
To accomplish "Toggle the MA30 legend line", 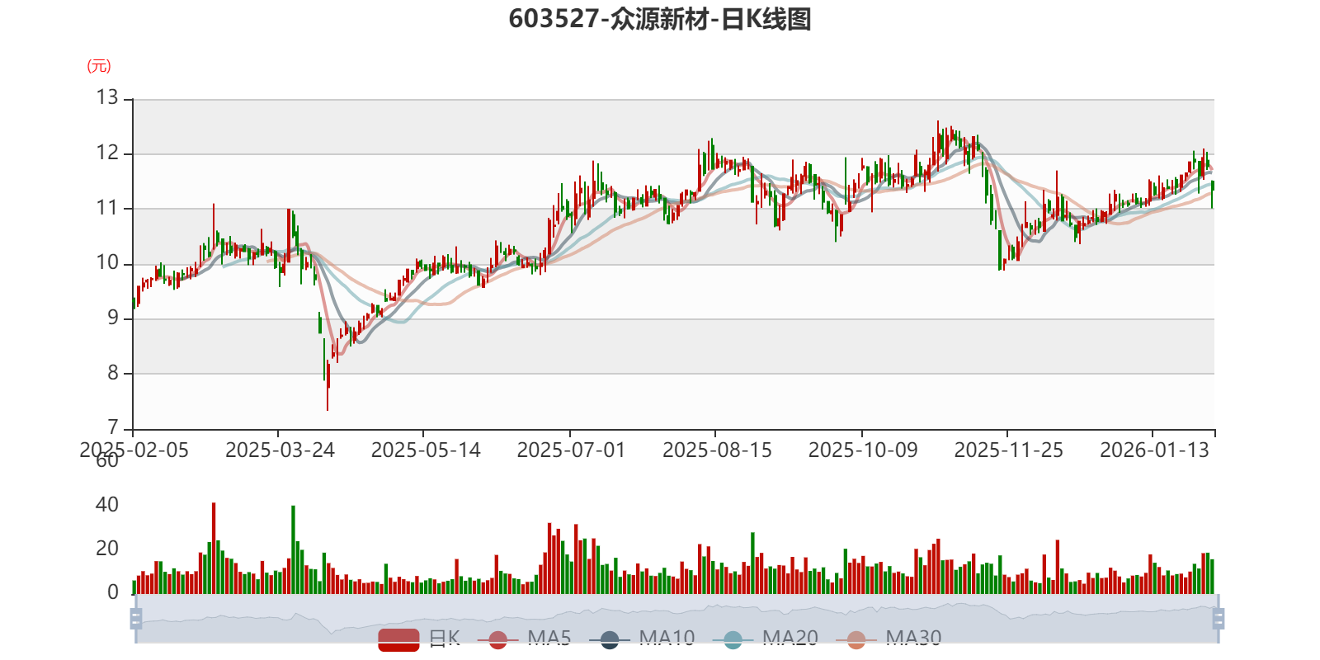I will (x=889, y=639).
